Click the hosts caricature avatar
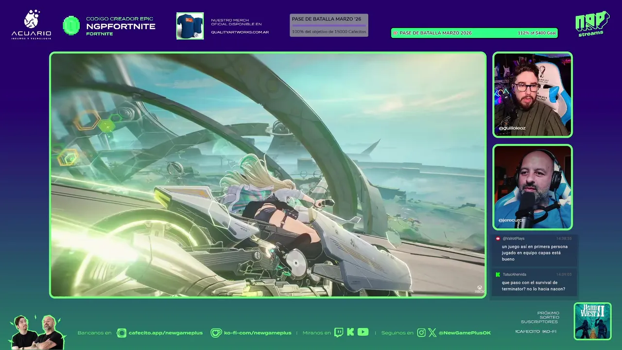 pyautogui.click(x=37, y=332)
